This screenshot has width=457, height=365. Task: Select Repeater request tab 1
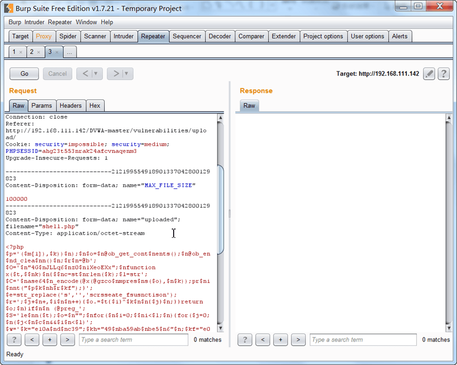tap(14, 52)
